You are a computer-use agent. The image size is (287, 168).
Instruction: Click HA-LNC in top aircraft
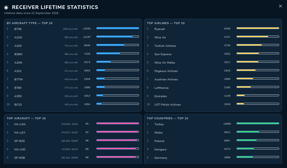(x=20, y=149)
